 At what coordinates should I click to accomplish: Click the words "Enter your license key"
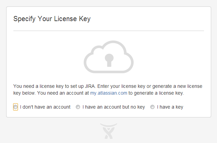pyautogui.click(x=121, y=86)
